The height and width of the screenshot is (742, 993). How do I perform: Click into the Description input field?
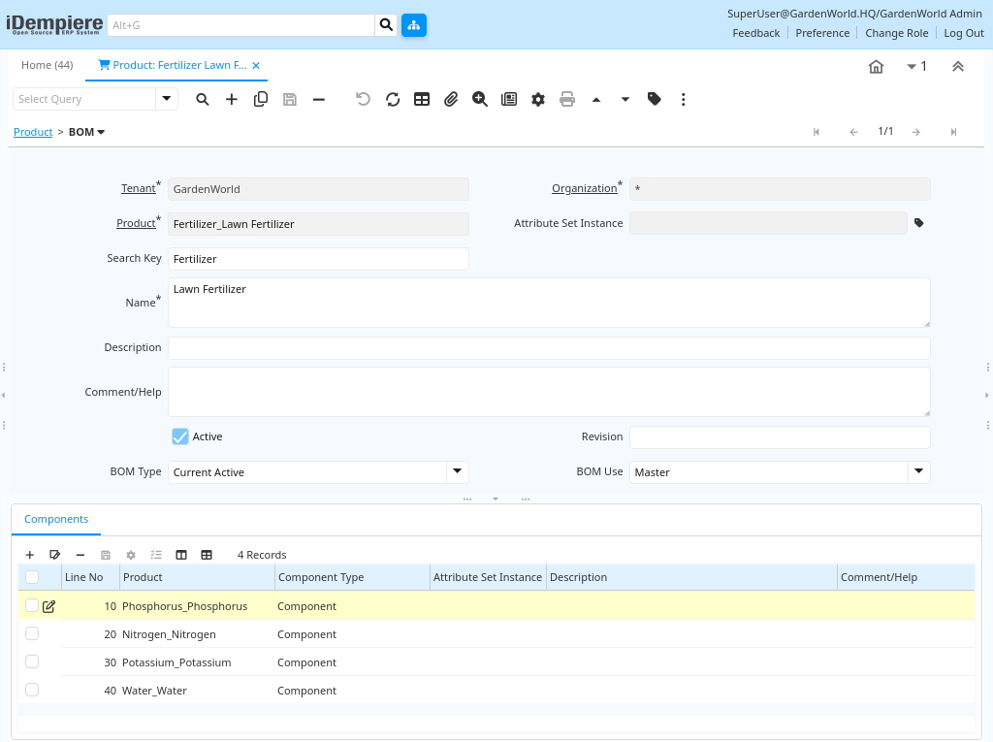[549, 348]
